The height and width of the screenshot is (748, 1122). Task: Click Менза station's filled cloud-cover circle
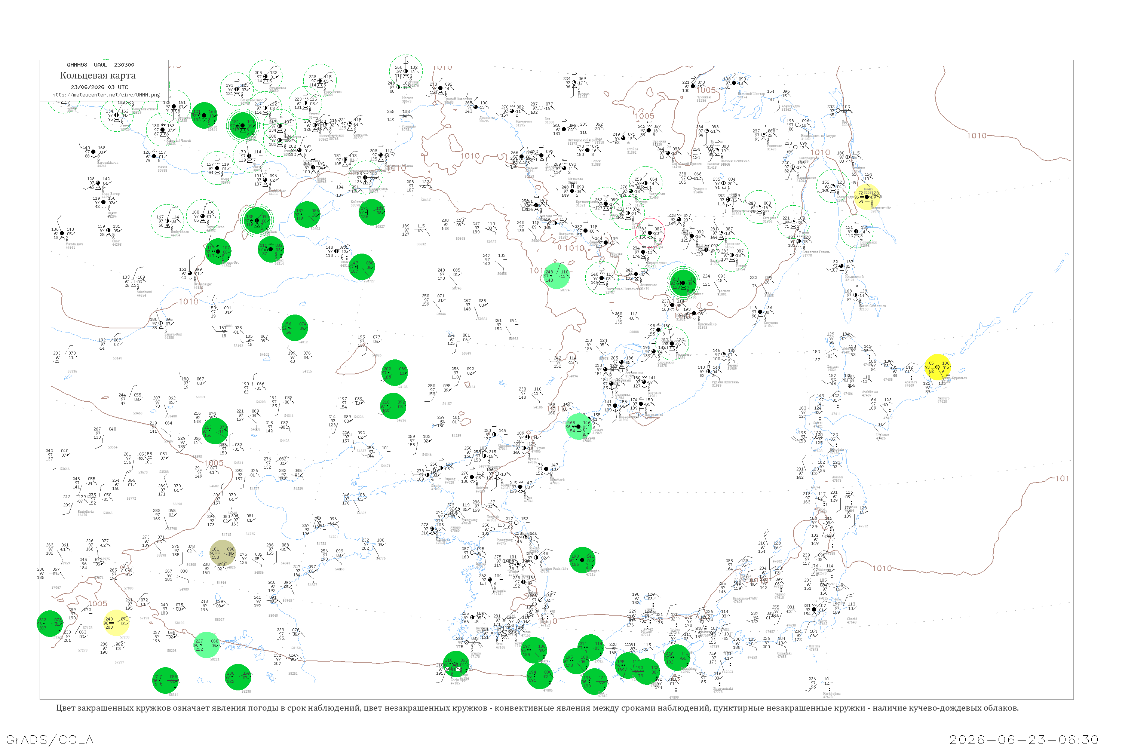pos(154,156)
